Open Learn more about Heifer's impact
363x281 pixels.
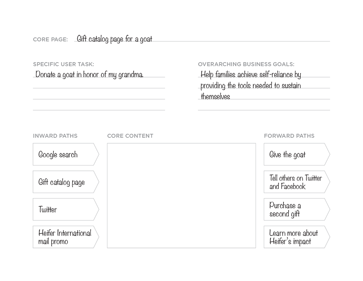coord(297,237)
